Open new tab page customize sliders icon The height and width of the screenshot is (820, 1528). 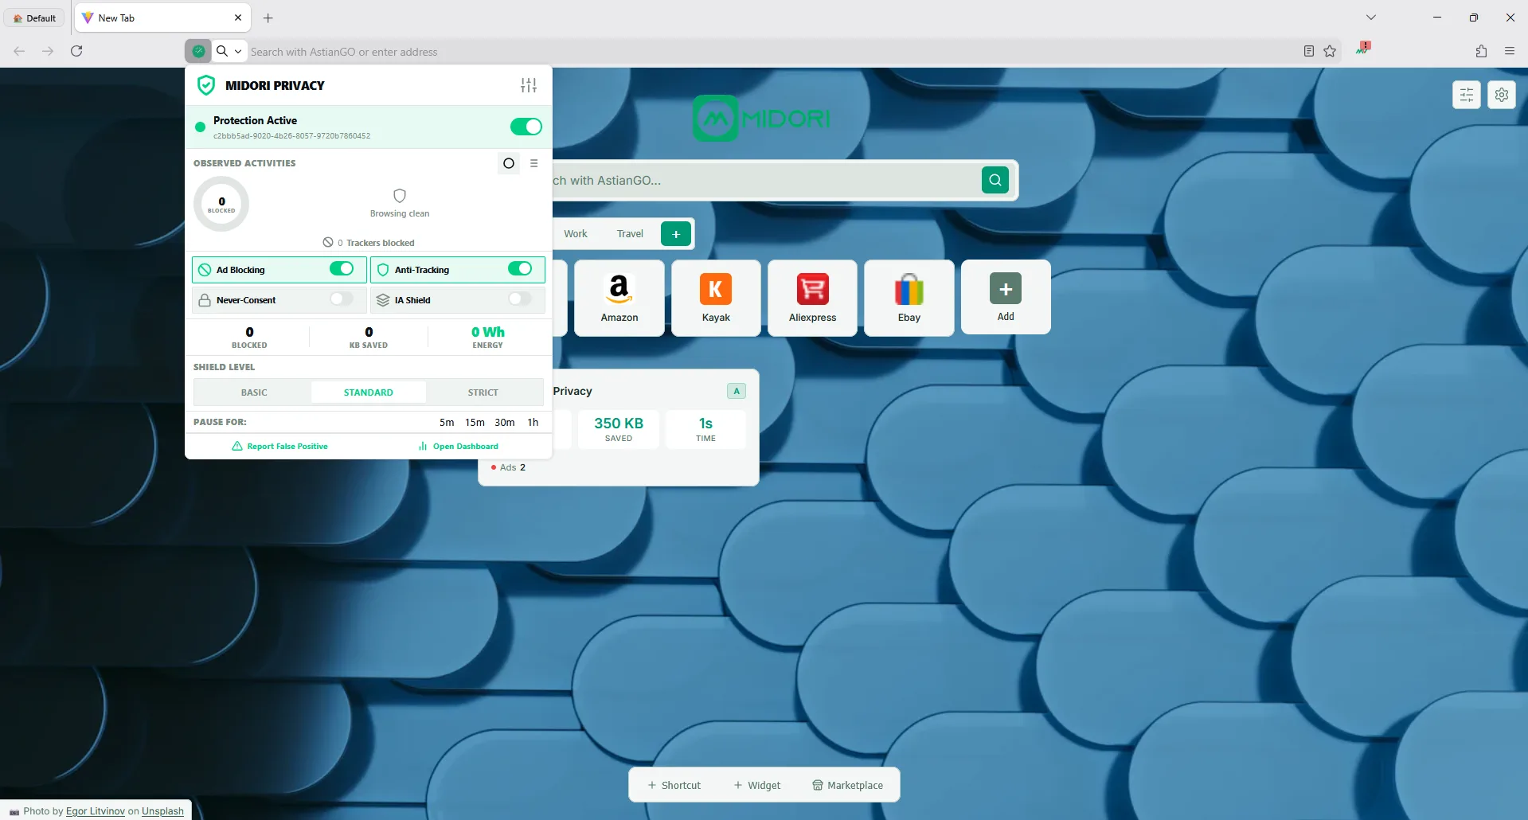1467,95
